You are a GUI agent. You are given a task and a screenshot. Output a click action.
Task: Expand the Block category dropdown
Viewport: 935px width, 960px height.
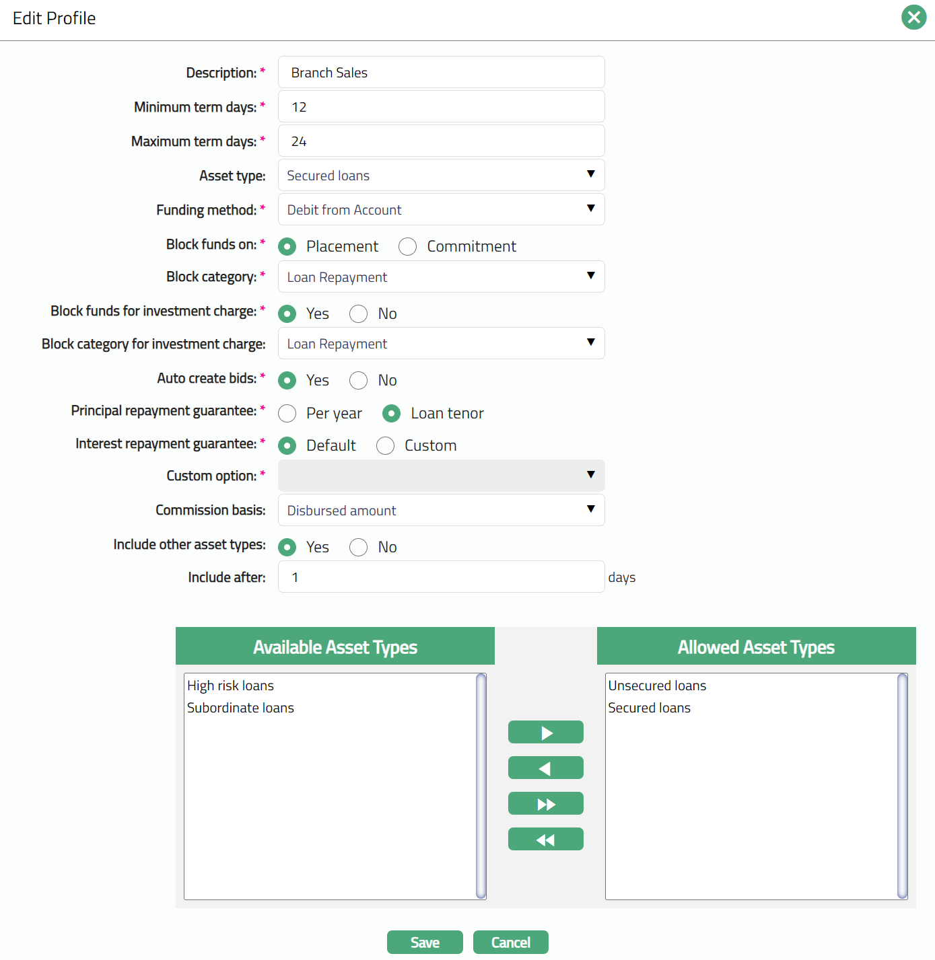coord(441,277)
